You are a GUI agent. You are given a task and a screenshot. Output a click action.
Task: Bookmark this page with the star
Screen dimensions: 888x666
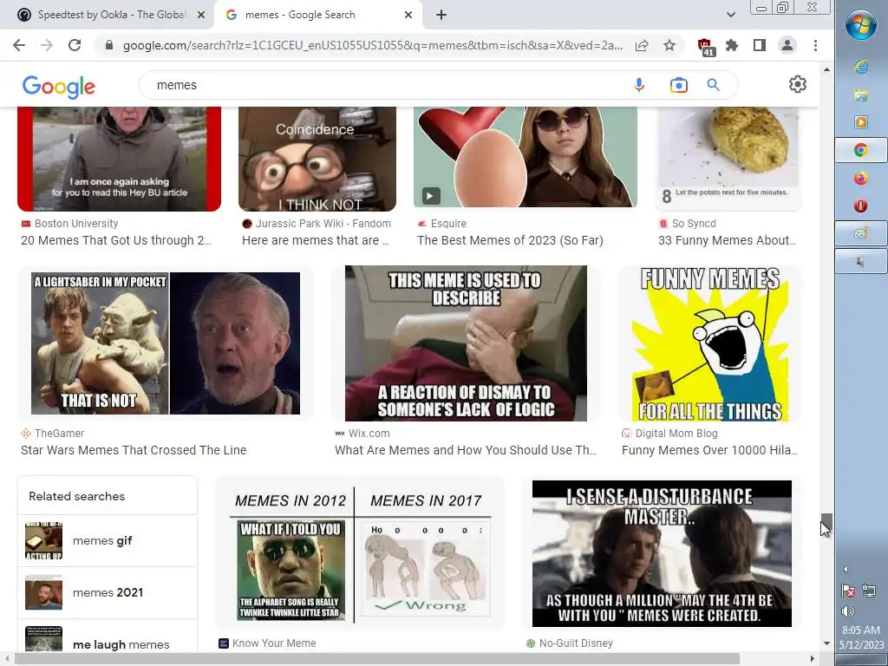(x=669, y=45)
